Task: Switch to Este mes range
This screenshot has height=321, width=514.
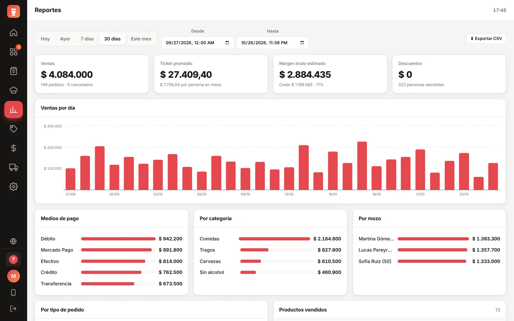Action: (x=141, y=39)
